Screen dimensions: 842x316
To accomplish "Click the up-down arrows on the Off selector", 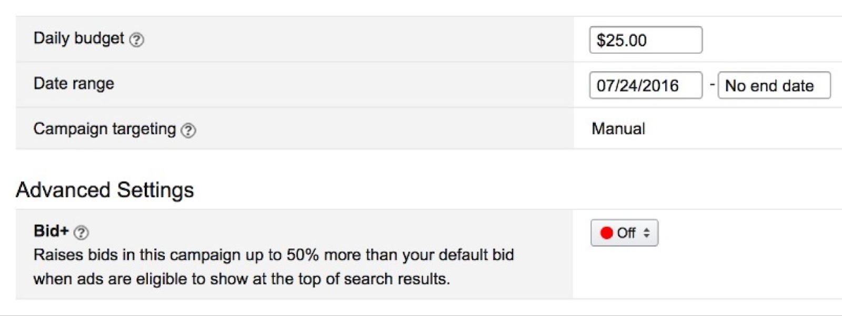I will click(x=645, y=232).
